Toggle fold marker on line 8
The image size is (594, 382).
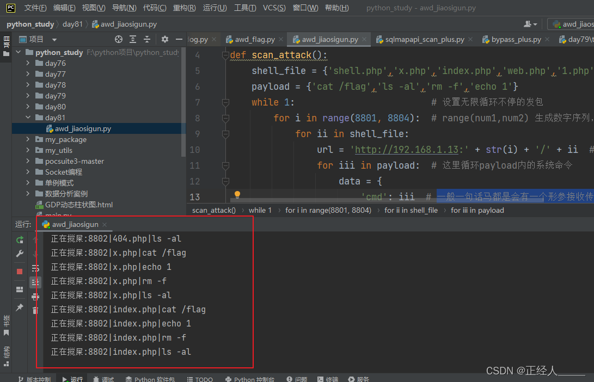[x=225, y=118]
